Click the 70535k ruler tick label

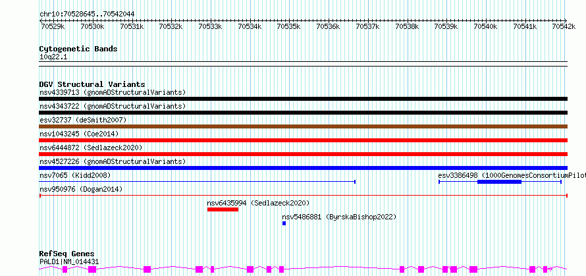pyautogui.click(x=288, y=26)
